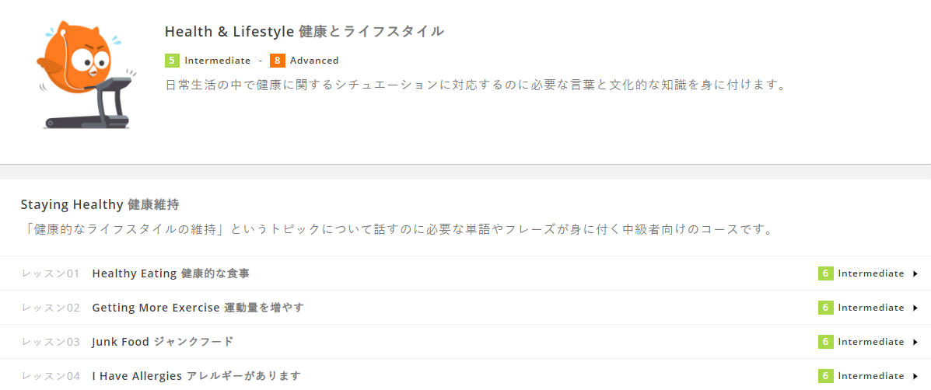Expand the Getting More Exercise lesson arrow

click(915, 308)
